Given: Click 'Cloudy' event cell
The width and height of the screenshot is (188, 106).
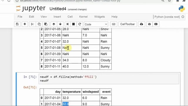Looking at the screenshot, I should 105,60.
